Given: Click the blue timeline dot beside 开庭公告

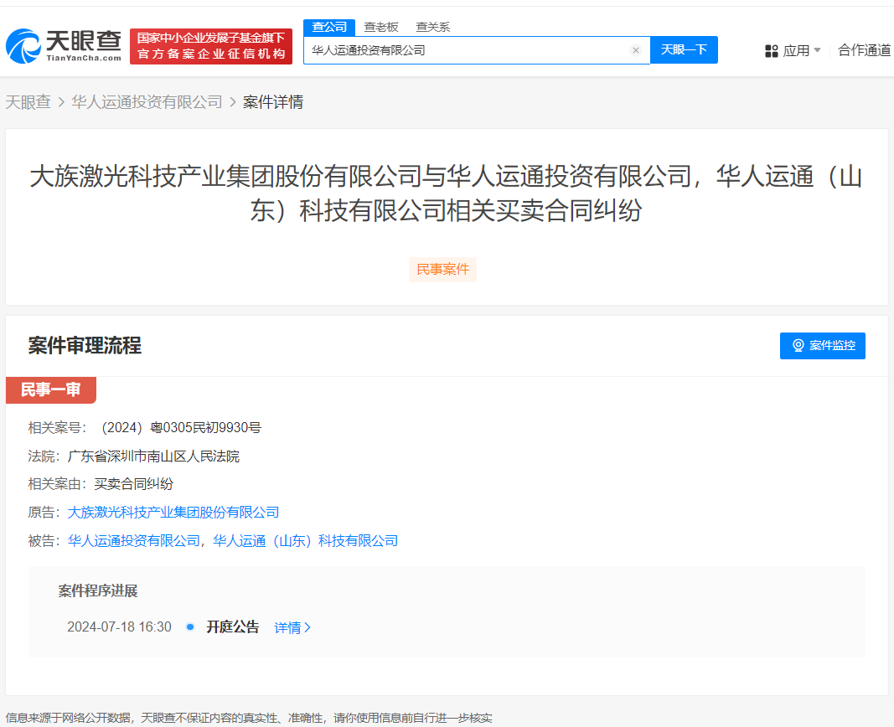Looking at the screenshot, I should (190, 626).
